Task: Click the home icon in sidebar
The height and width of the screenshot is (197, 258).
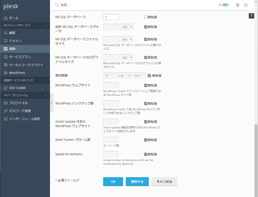Action: coord(5,18)
